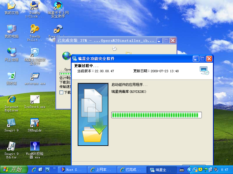This screenshot has height=174, width=233.
Task: Click Internet Explorer quick launch icon
Action: tap(34, 170)
